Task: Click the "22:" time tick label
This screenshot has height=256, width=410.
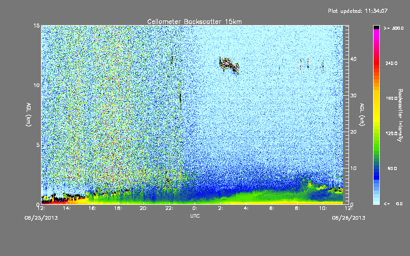Action: point(170,208)
